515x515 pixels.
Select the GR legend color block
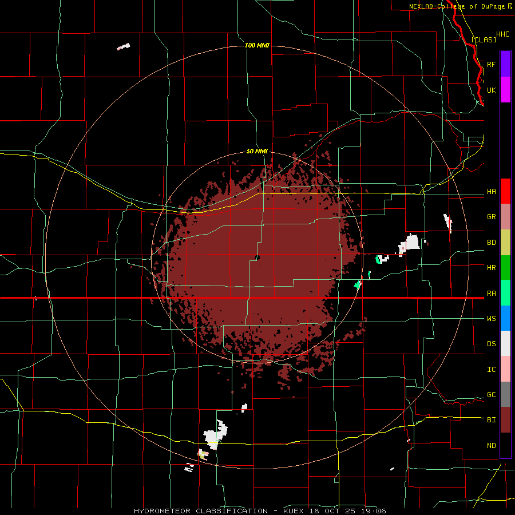pos(505,217)
